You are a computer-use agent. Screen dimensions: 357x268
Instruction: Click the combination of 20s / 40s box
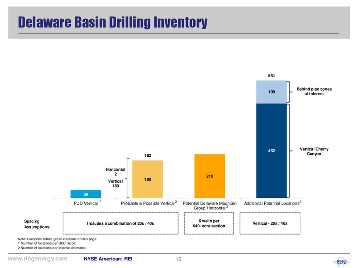pyautogui.click(x=120, y=223)
